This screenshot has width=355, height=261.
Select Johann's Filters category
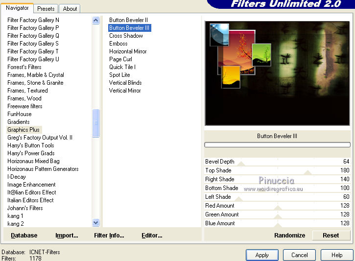25,208
